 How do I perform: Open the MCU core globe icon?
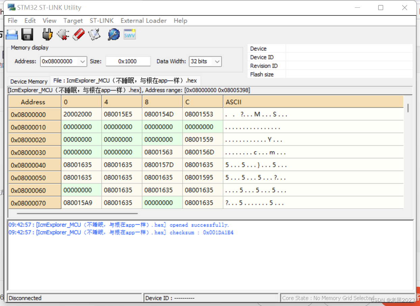[x=114, y=35]
